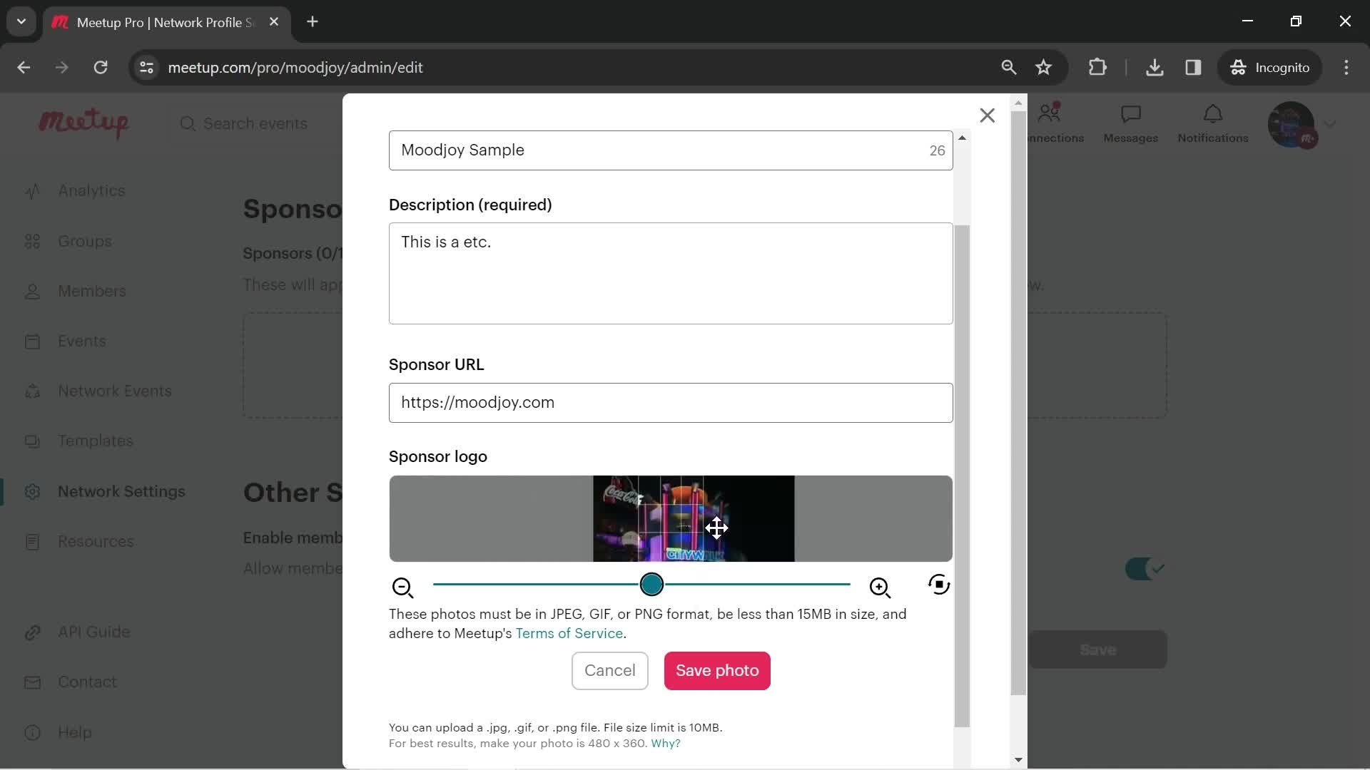
Task: Open Contact in the sidebar
Action: 87,682
